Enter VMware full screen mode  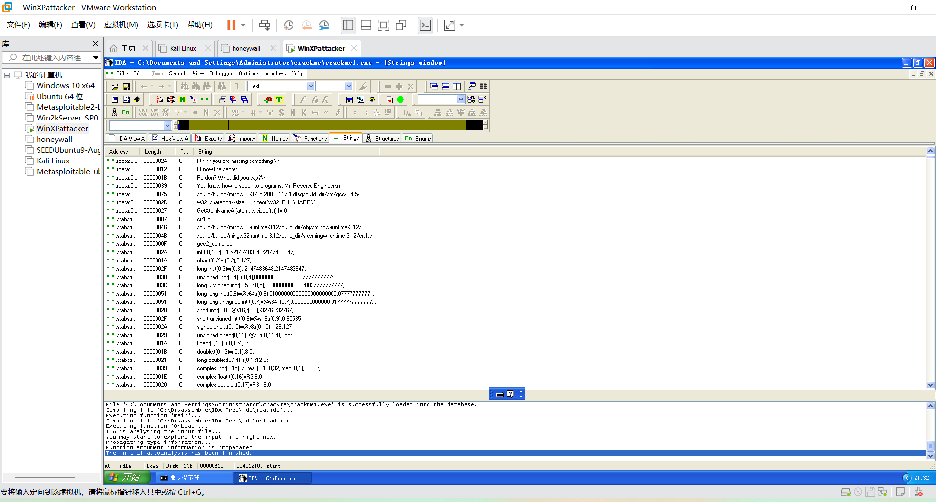coord(384,25)
